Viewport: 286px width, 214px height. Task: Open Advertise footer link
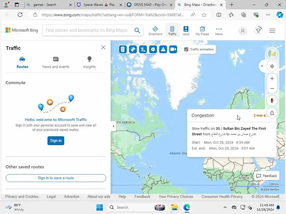coord(71,196)
